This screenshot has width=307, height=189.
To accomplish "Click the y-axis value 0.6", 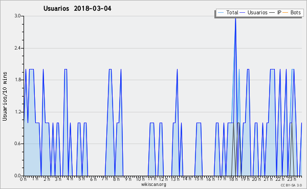I will 17,144.
